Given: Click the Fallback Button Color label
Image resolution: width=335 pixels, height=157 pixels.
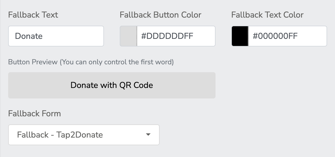Looking at the screenshot, I should [160, 15].
